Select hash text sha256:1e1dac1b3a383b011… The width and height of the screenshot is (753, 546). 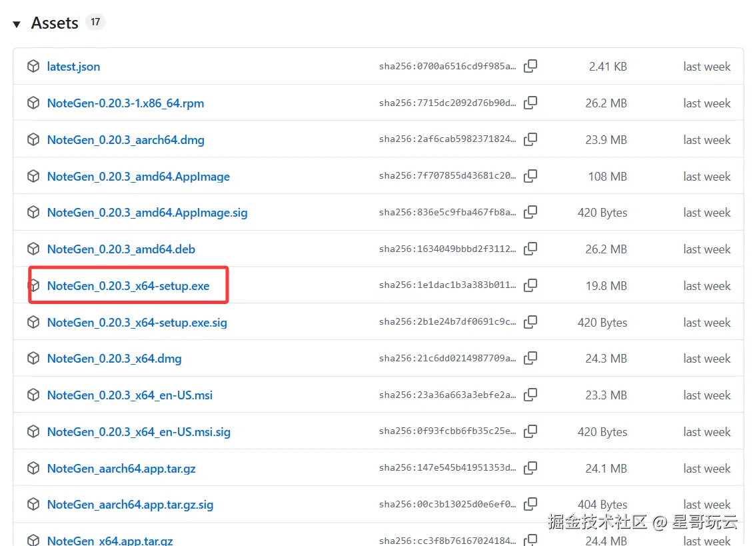pyautogui.click(x=448, y=285)
